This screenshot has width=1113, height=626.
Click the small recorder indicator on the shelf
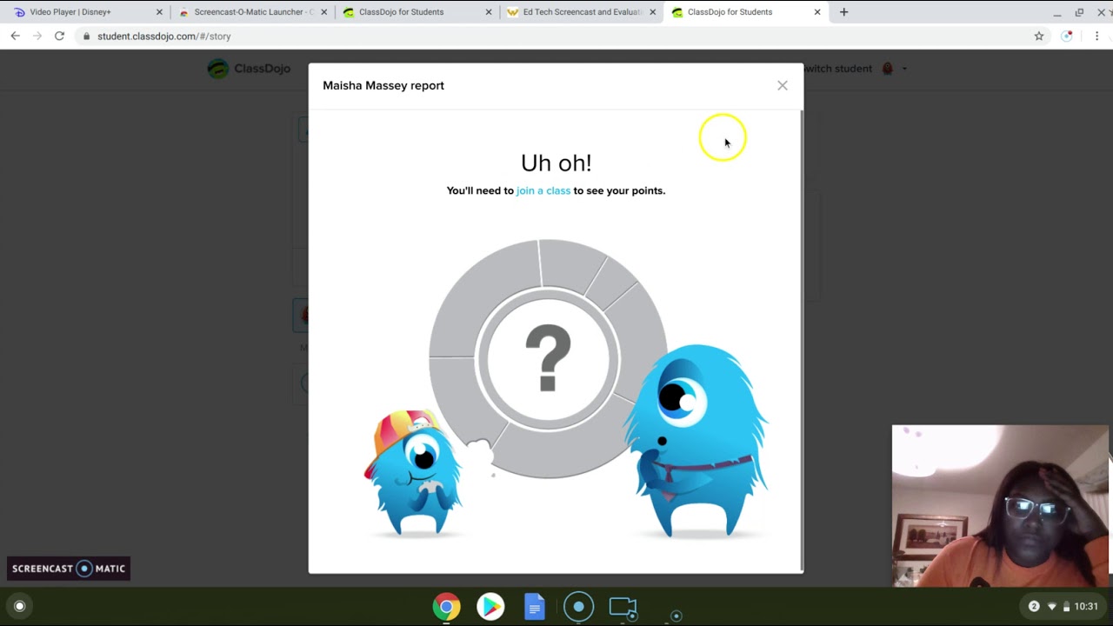click(676, 616)
